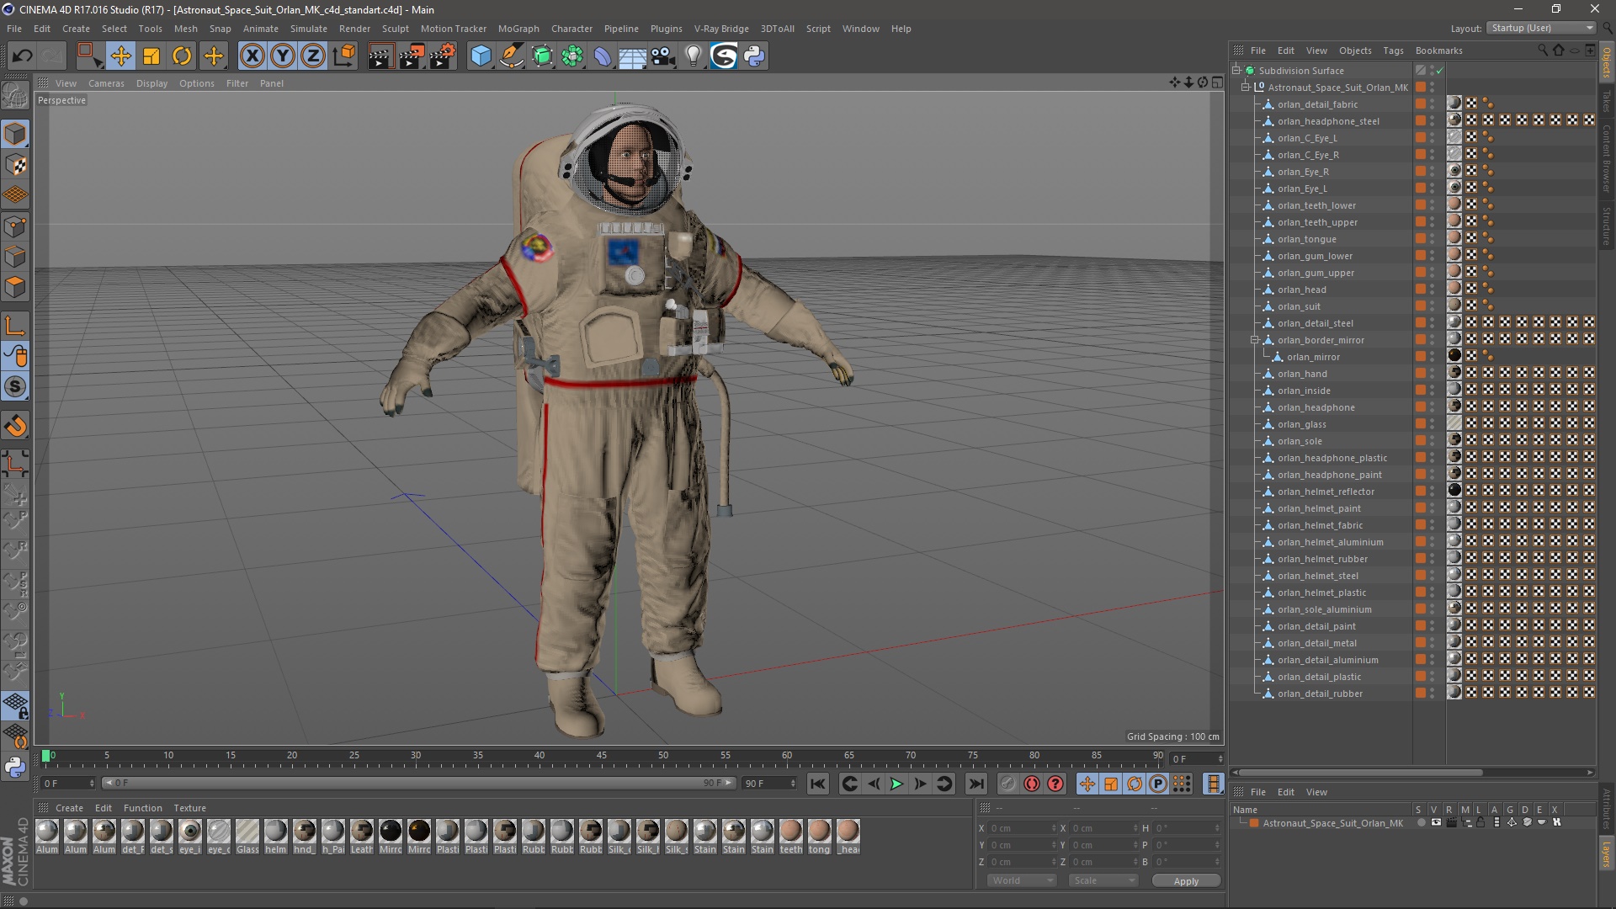
Task: Toggle visibility dots for orlan_head
Action: coord(1433,290)
